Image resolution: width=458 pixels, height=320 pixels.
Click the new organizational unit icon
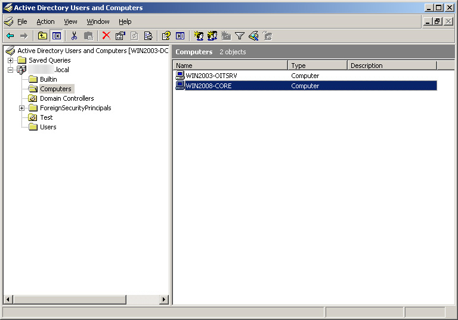point(226,36)
